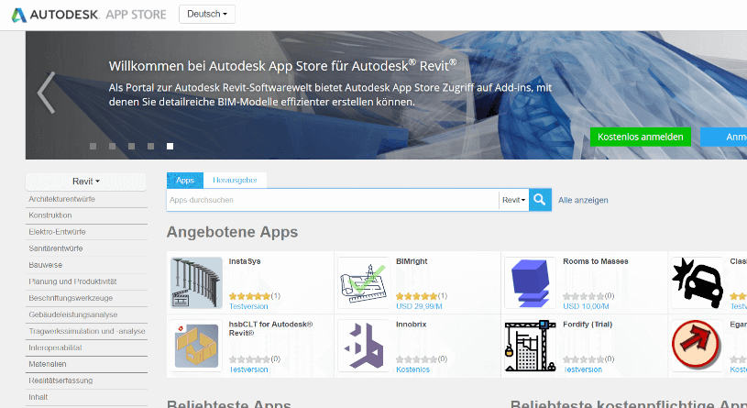
Task: Click BIMright USD 29,99/M price
Action: coord(419,306)
